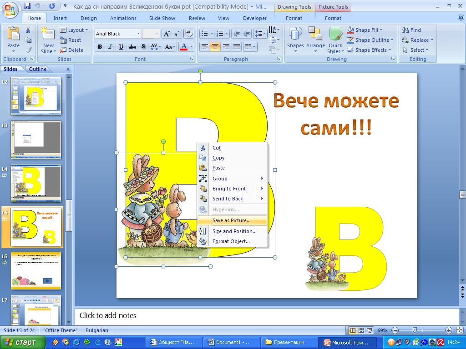Toggle Italic text style
The width and height of the screenshot is (466, 349).
110,47
